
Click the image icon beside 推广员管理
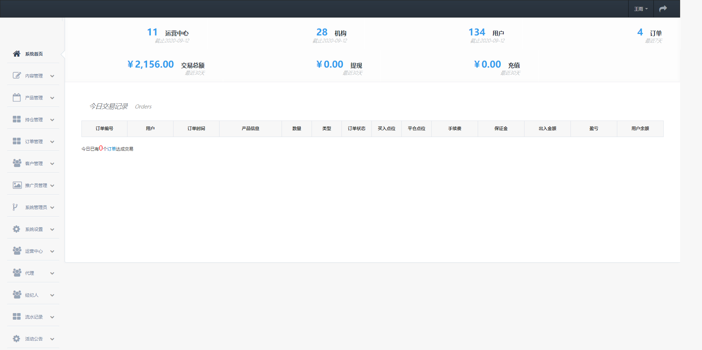pyautogui.click(x=17, y=185)
